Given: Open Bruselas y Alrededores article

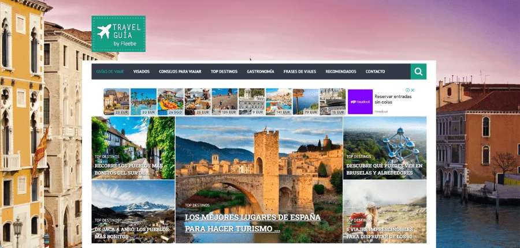Looking at the screenshot, I should point(384,169).
